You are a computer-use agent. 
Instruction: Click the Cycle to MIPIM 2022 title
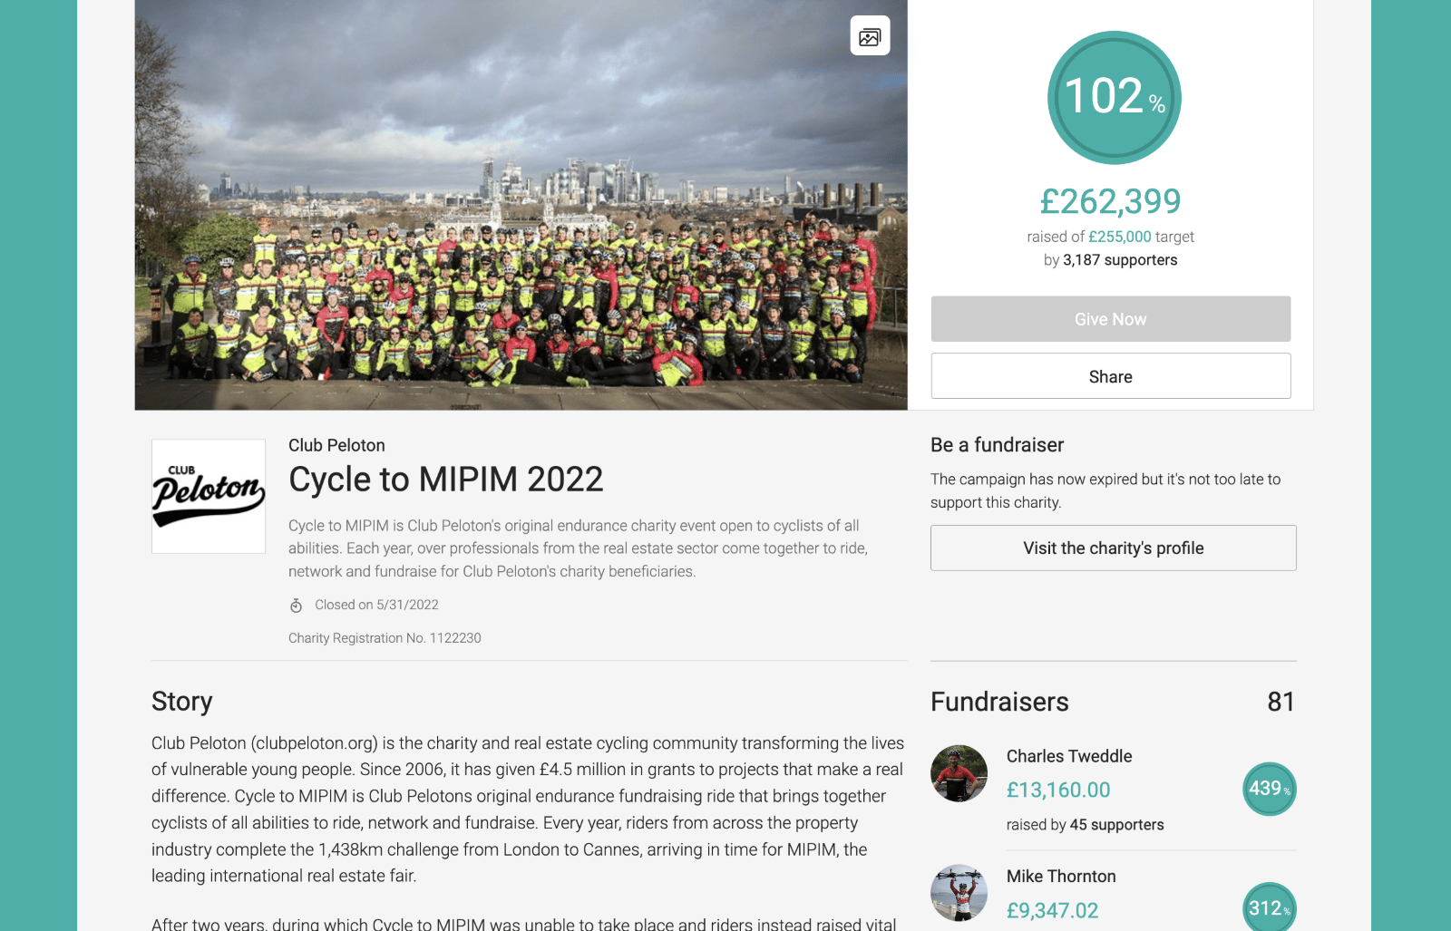(446, 479)
